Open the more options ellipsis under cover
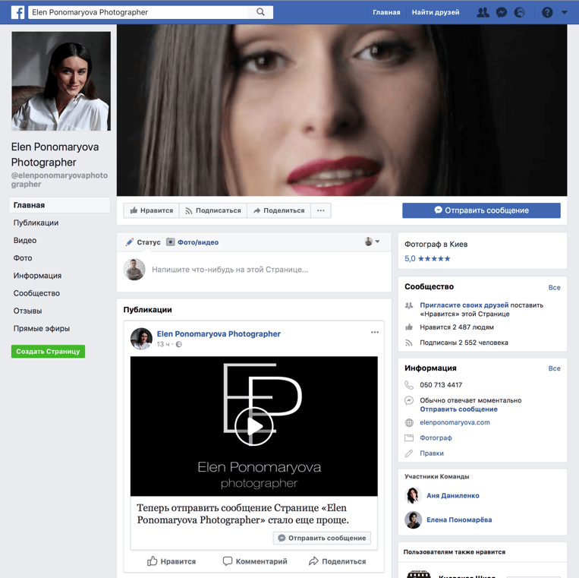The height and width of the screenshot is (578, 579). pos(321,210)
